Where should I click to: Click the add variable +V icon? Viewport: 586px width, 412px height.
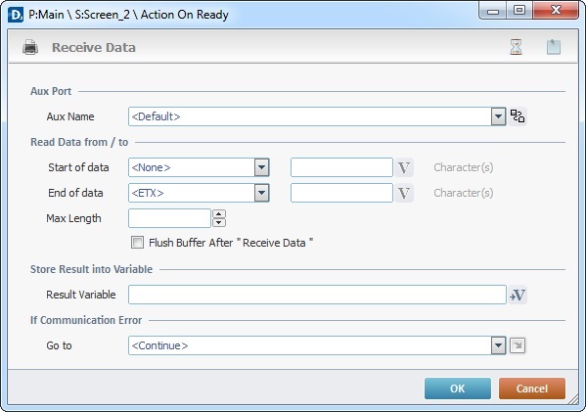(518, 295)
